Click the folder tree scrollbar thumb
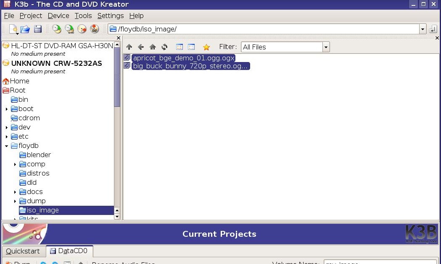Image resolution: width=441 pixels, height=264 pixels. [x=117, y=77]
